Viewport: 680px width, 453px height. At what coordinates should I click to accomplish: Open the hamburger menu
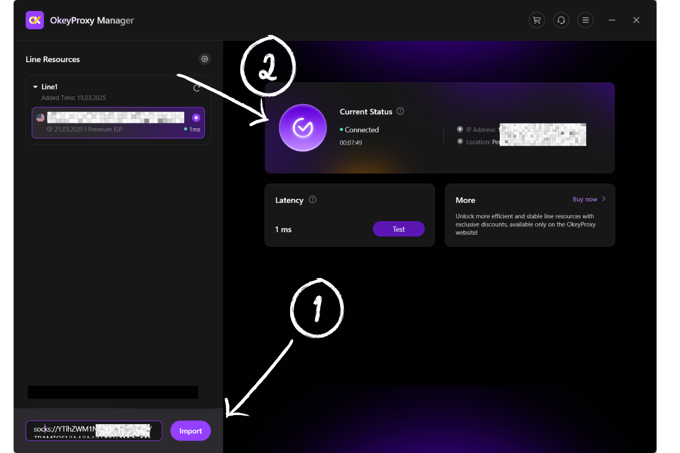tap(585, 20)
